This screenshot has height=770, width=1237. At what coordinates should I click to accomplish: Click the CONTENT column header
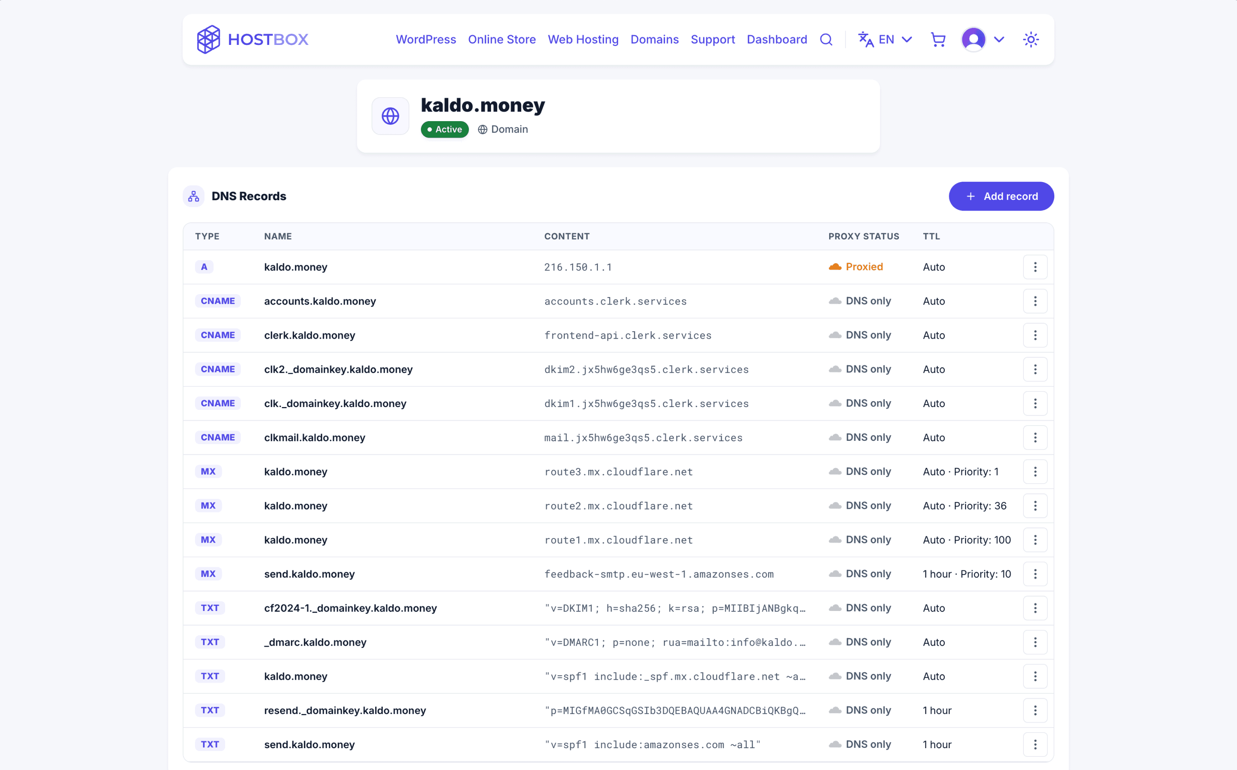(567, 236)
